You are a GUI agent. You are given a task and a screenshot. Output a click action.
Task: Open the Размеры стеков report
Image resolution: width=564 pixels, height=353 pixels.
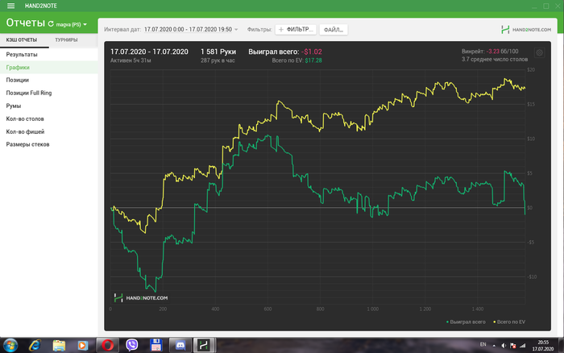[x=49, y=144]
